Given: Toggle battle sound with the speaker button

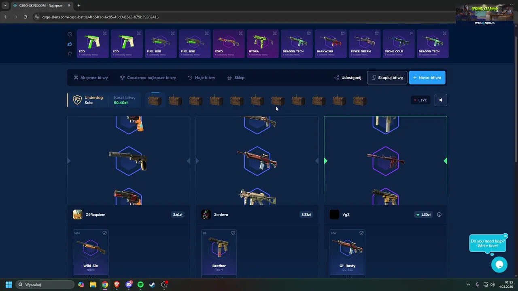Looking at the screenshot, I should click(x=441, y=100).
